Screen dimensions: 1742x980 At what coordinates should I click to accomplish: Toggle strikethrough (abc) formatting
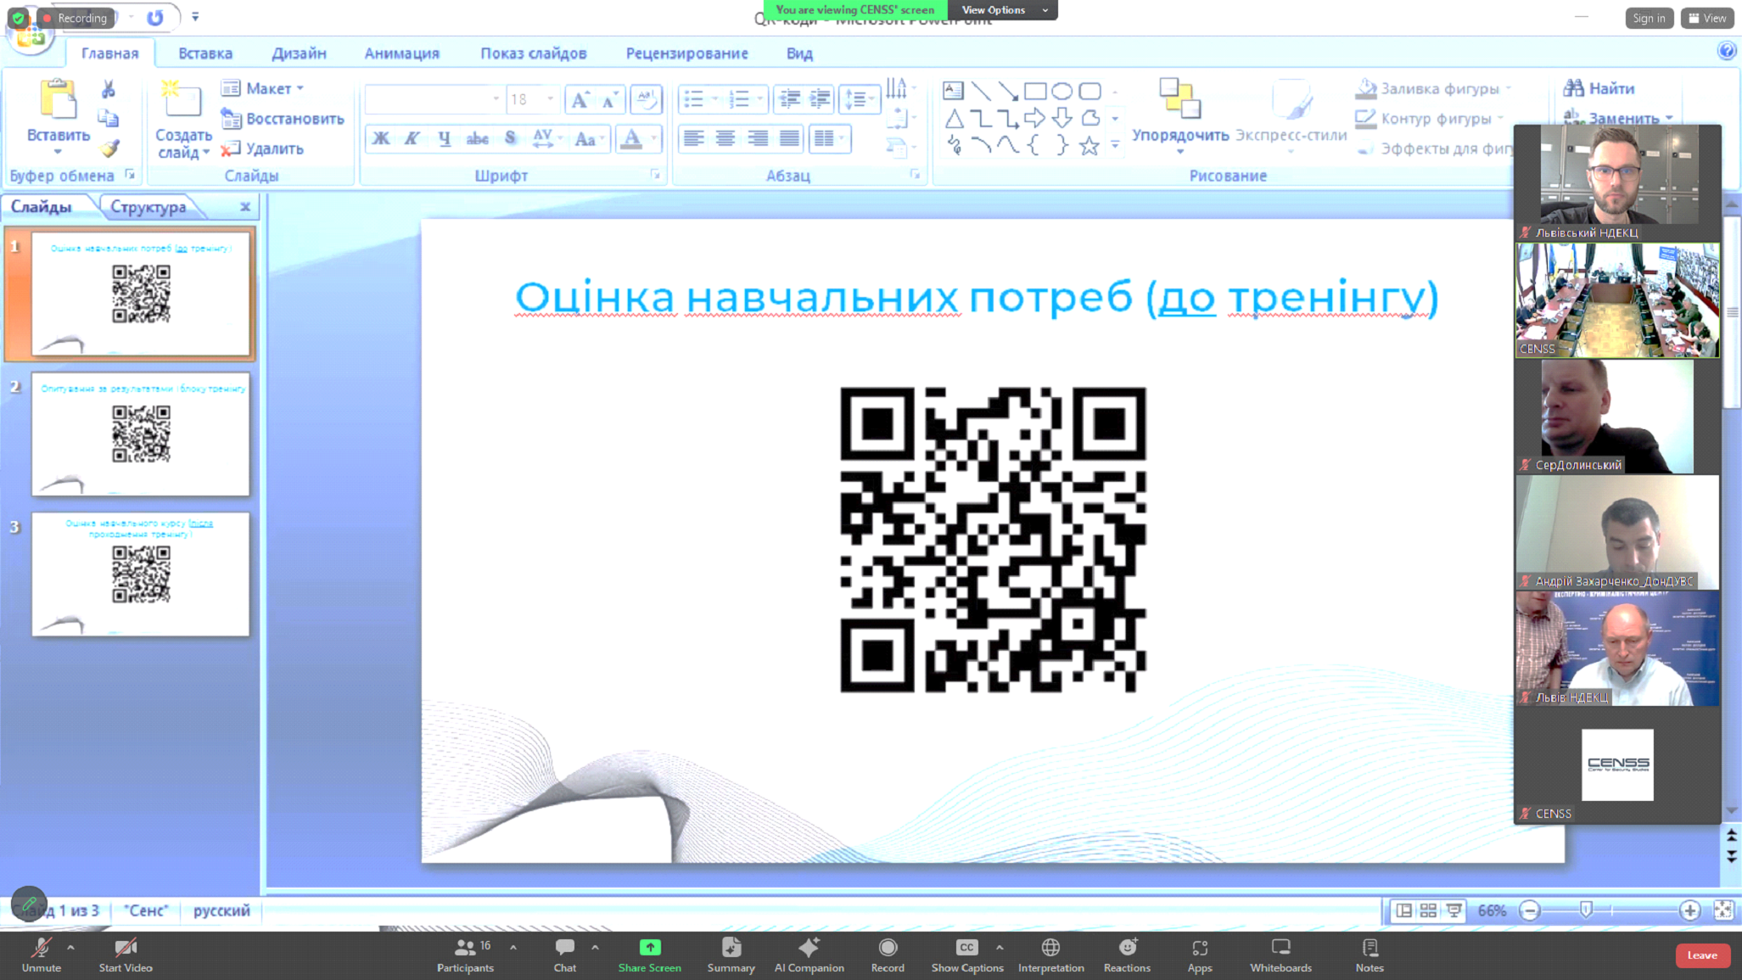click(x=477, y=138)
